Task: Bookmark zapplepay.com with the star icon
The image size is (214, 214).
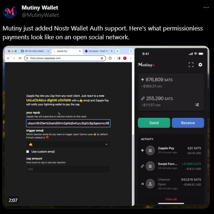Action: point(102,58)
